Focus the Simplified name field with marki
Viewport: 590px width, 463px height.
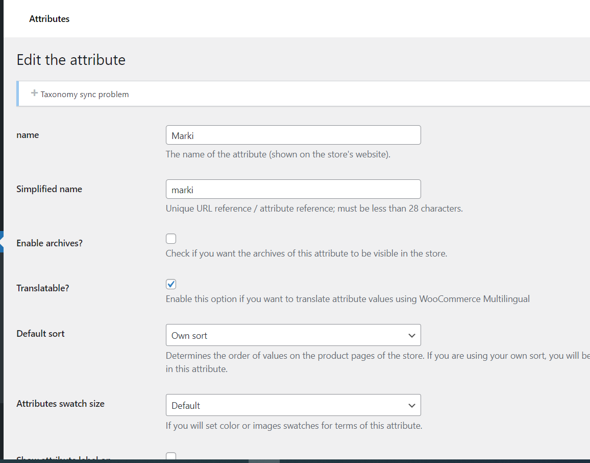293,190
